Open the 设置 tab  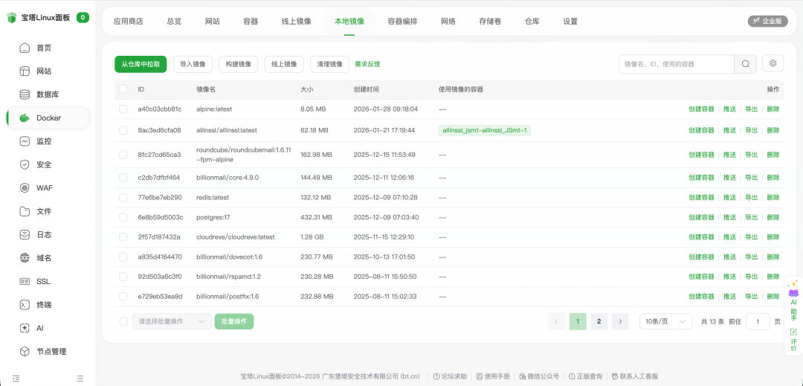pos(570,22)
